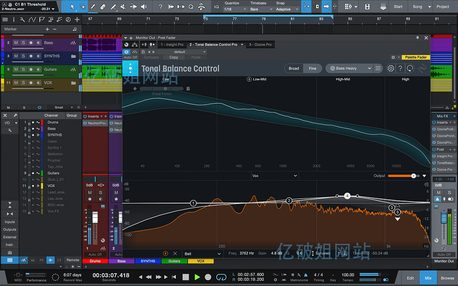Screen dimensions: 458x286
Task: Mute the Drums mixer channel
Action: point(90,192)
